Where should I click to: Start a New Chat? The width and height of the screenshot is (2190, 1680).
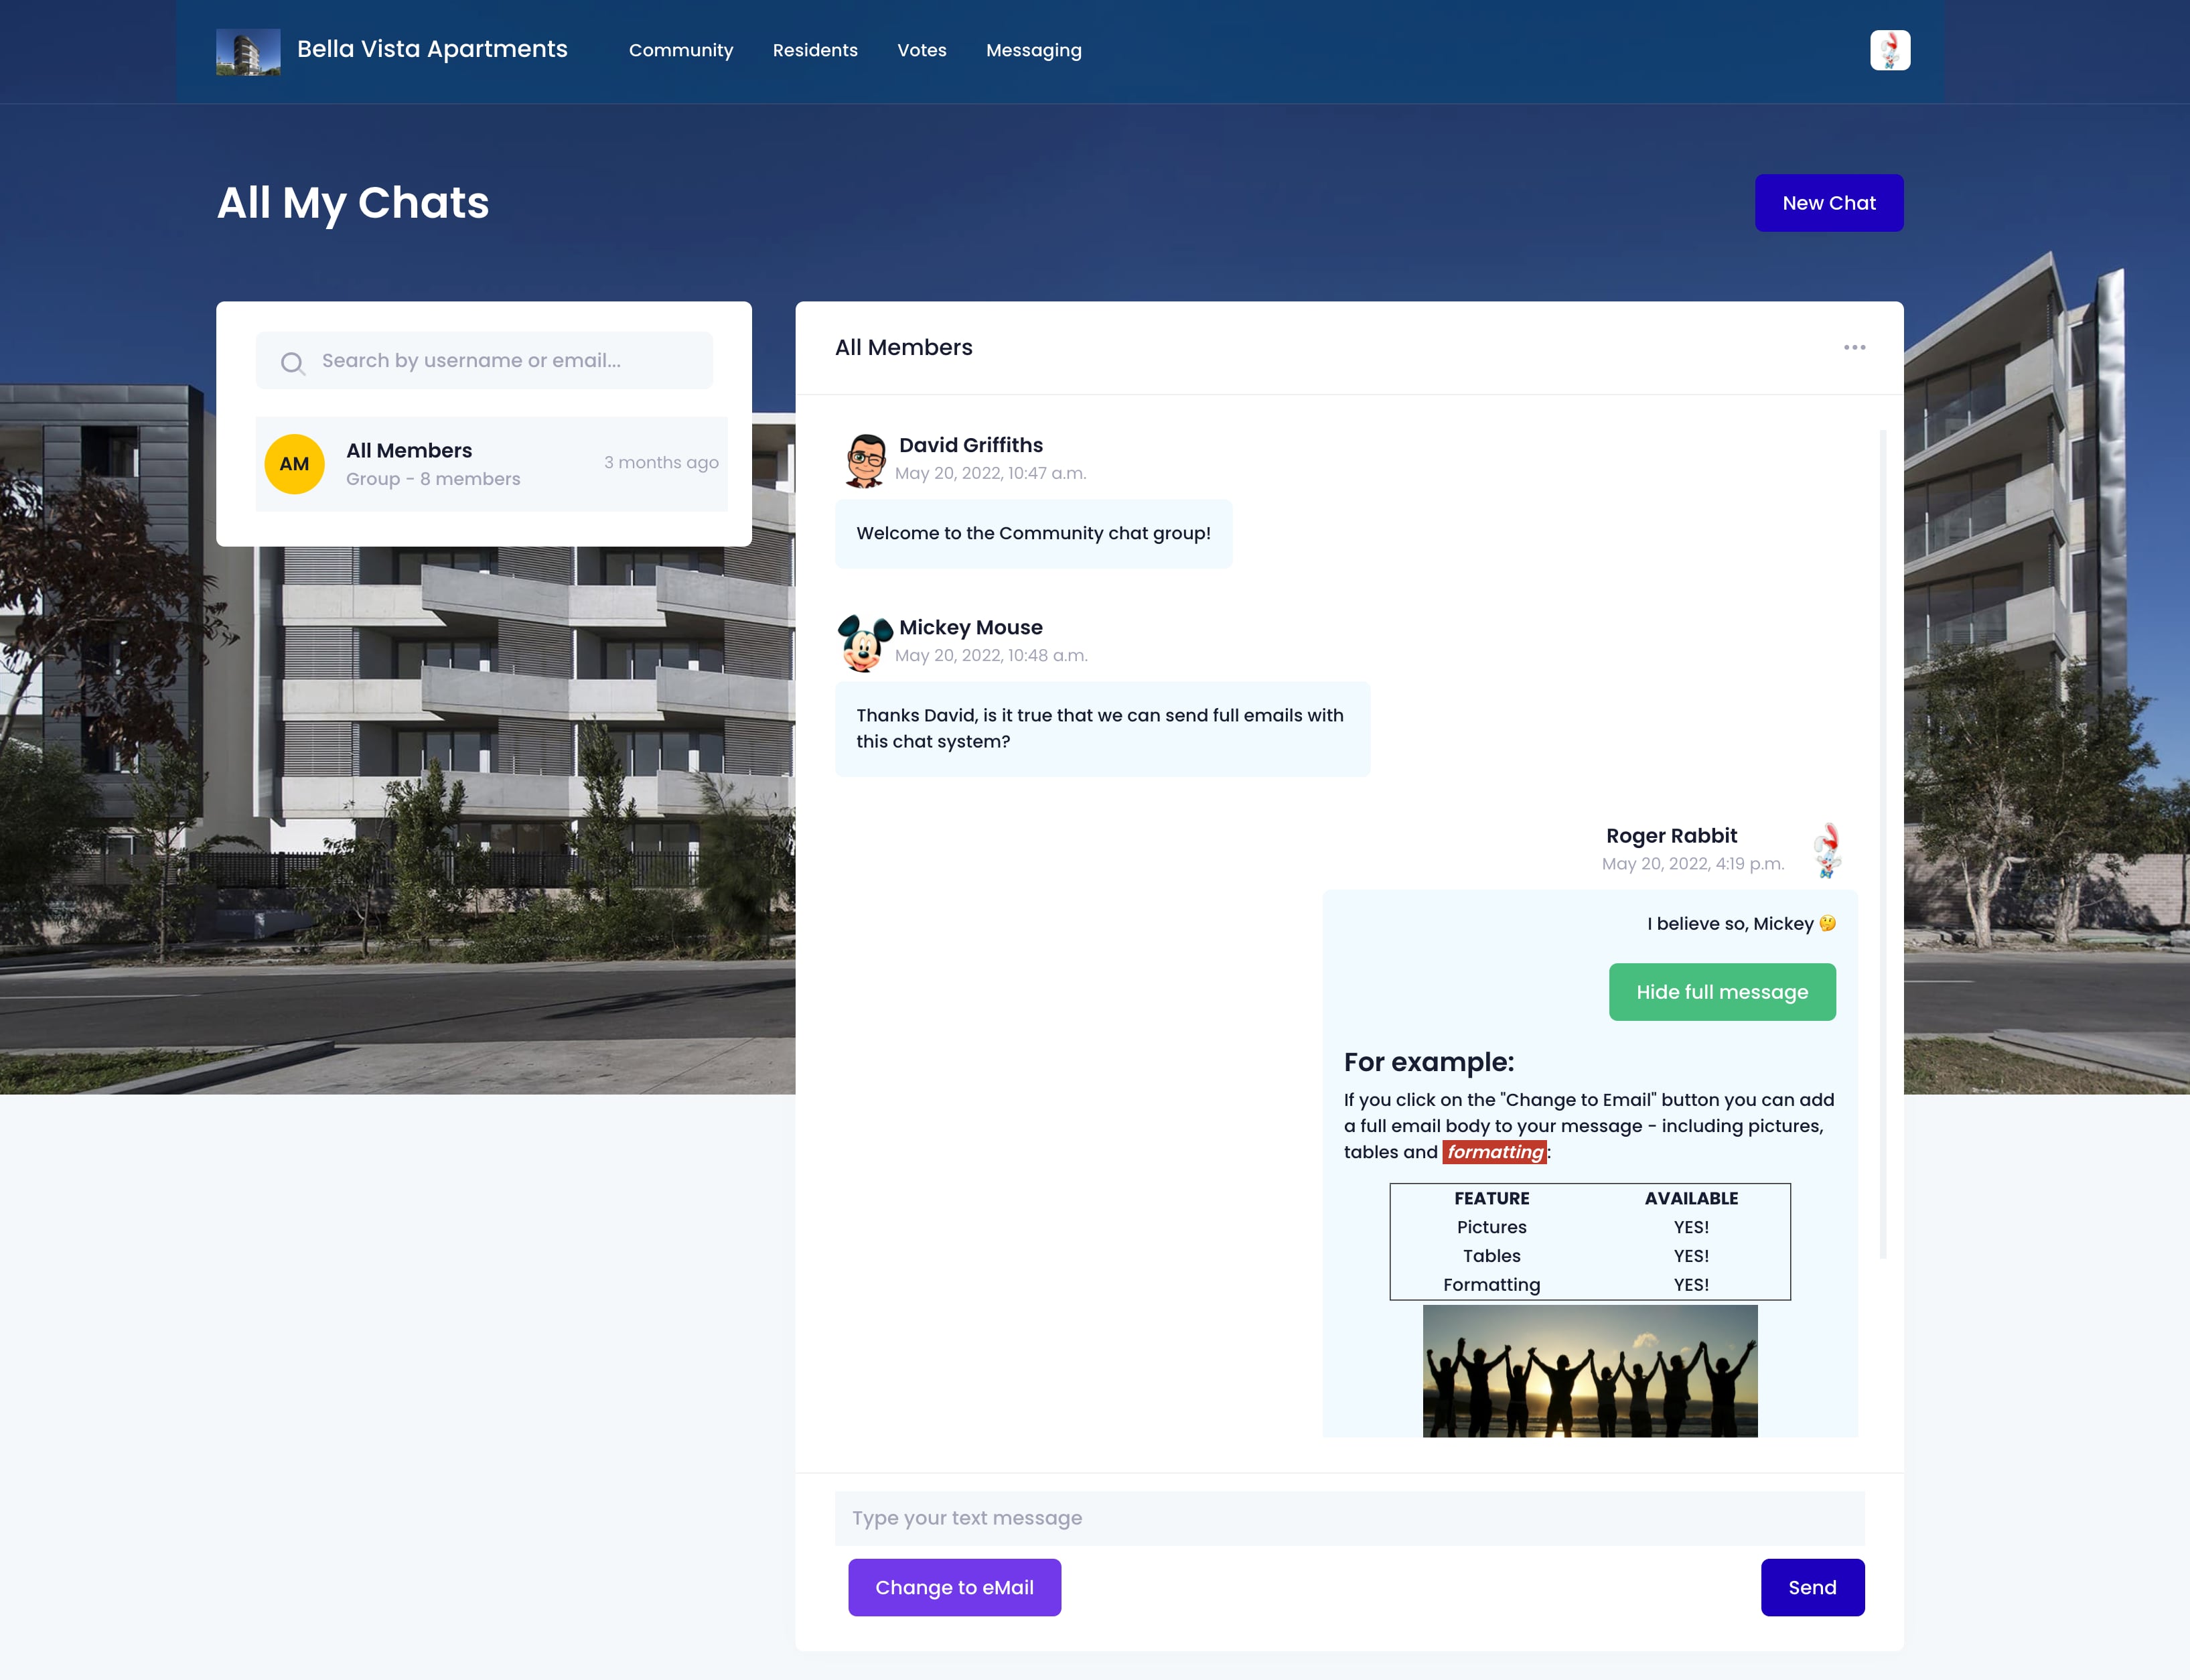click(1828, 203)
